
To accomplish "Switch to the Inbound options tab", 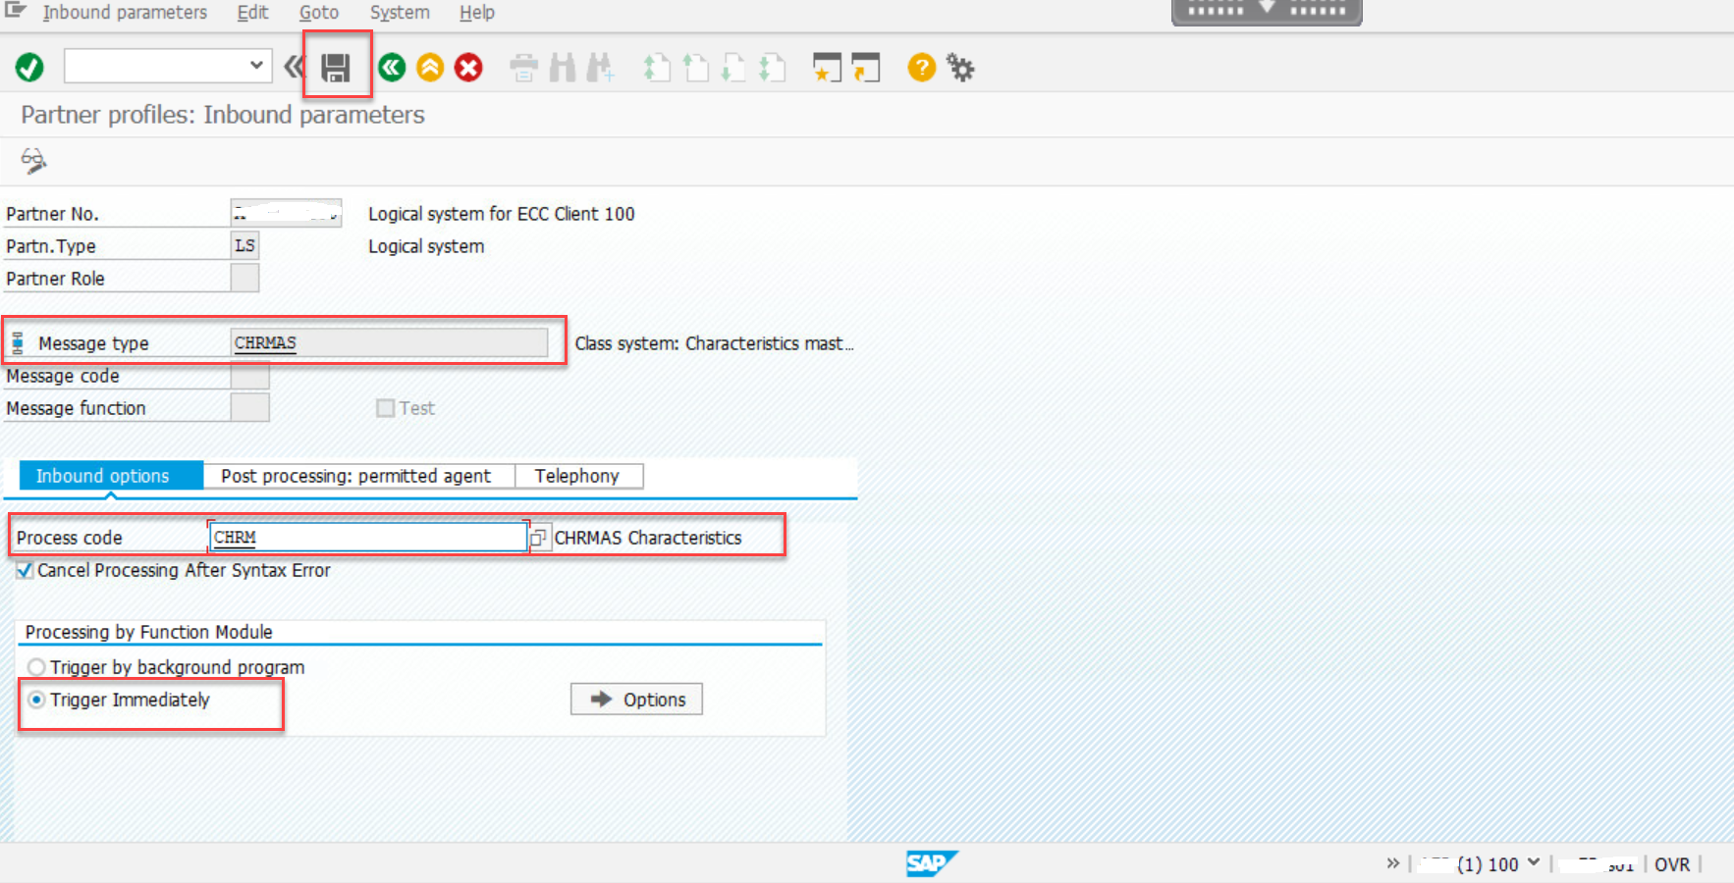I will (111, 476).
